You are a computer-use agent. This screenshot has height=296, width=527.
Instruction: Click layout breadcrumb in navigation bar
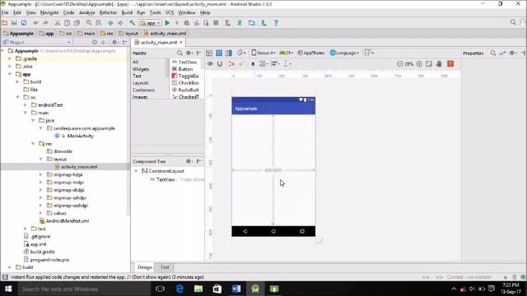pos(128,34)
